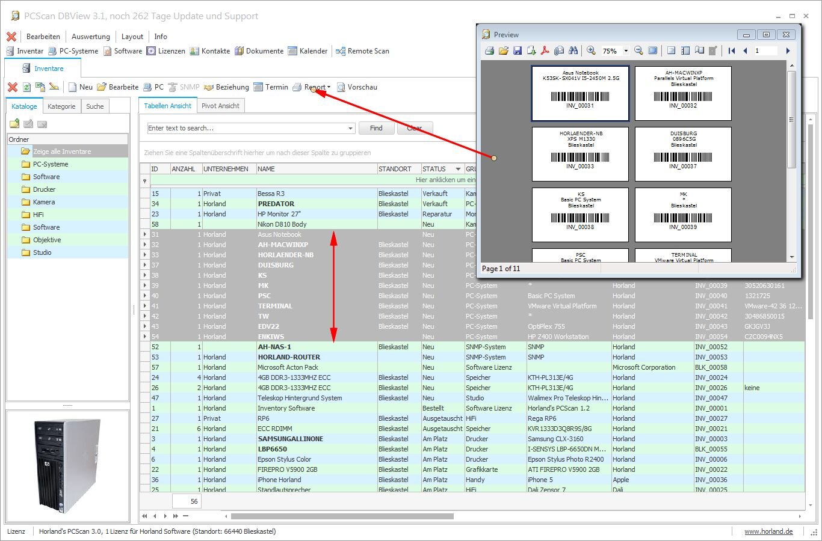Zoom out on the Preview page
The width and height of the screenshot is (822, 541).
639,51
